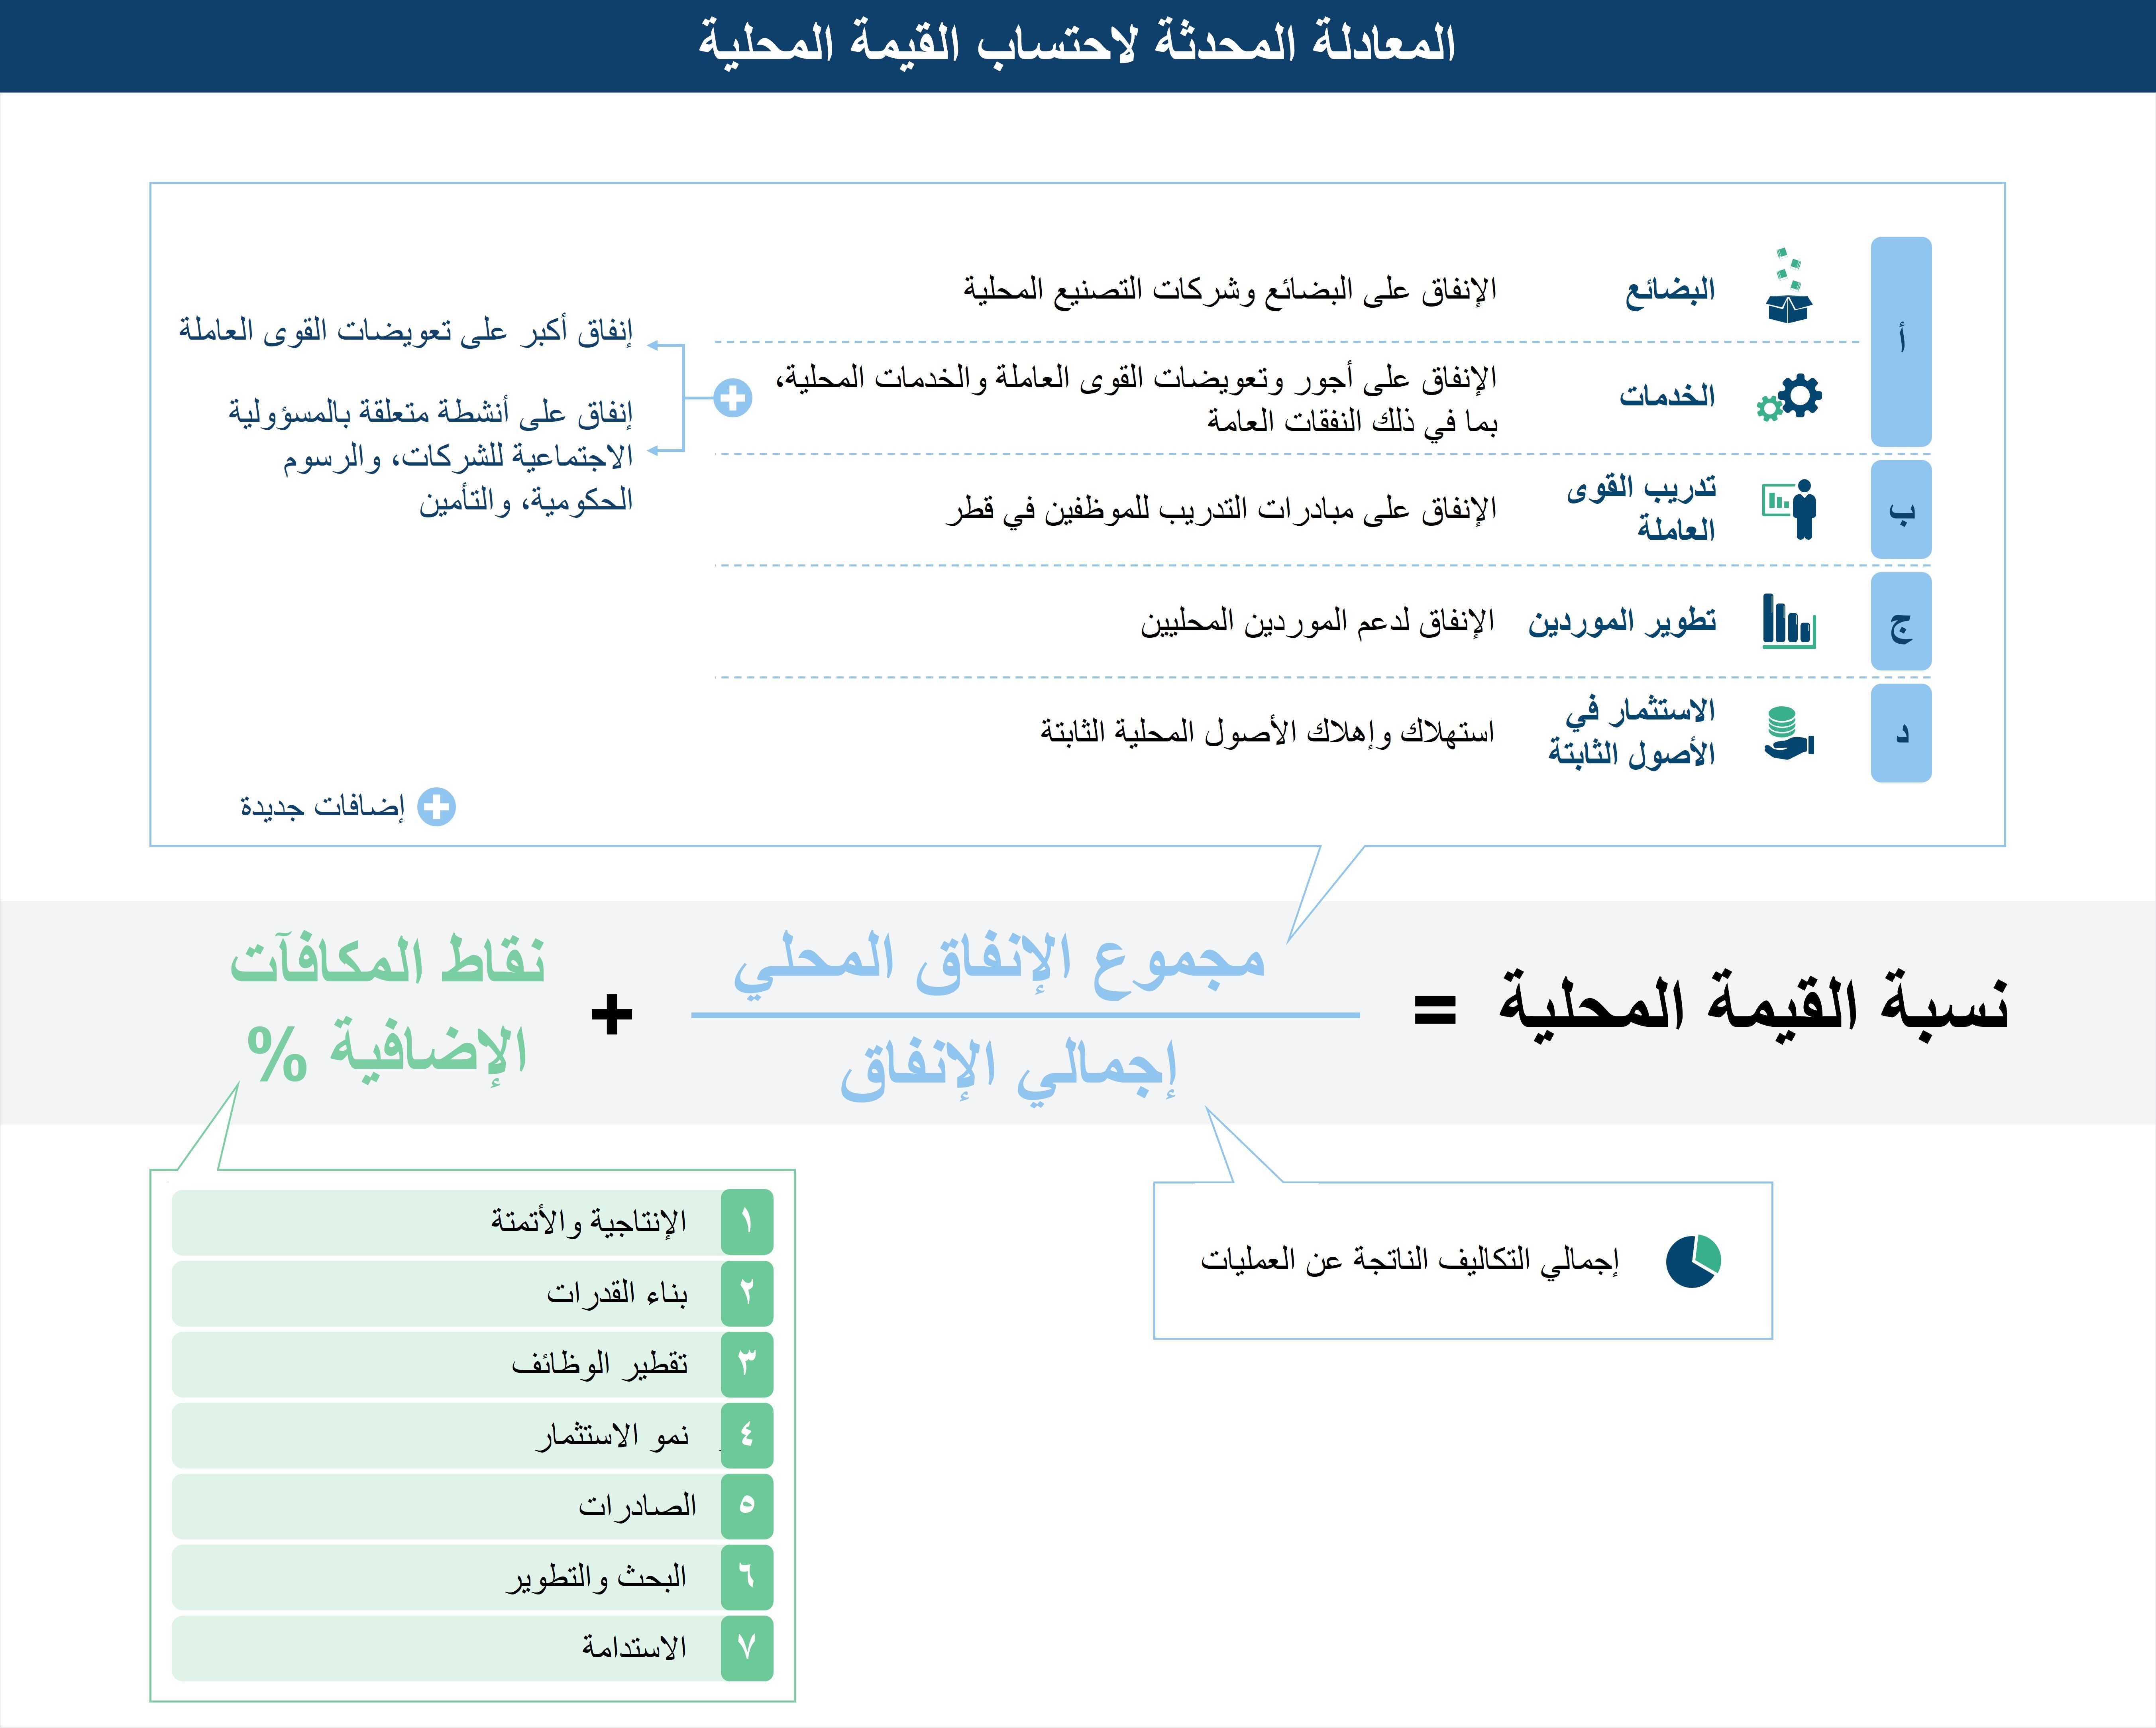Image resolution: width=2156 pixels, height=1728 pixels.
Task: Click the plus sign in the formula
Action: pyautogui.click(x=612, y=1015)
